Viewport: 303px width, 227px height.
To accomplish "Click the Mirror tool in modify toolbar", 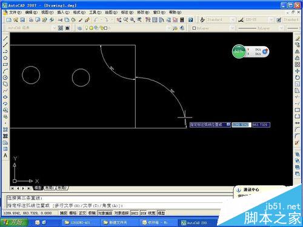I will pyautogui.click(x=297, y=51).
